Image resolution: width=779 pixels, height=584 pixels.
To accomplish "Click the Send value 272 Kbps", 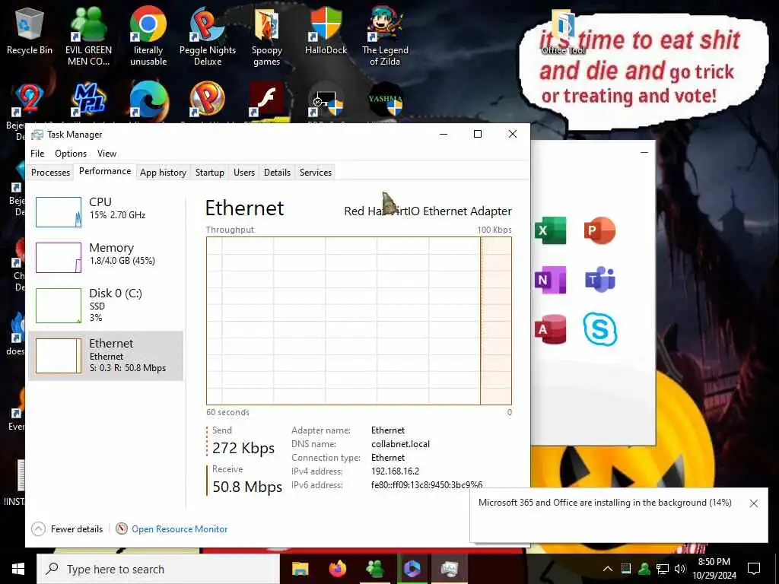I will click(243, 448).
